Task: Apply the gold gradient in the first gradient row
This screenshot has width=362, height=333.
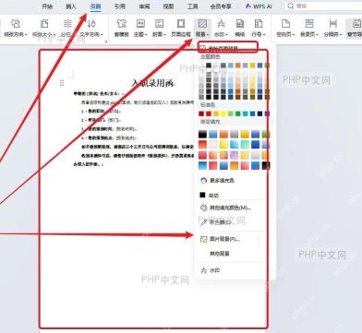Action: (245, 134)
